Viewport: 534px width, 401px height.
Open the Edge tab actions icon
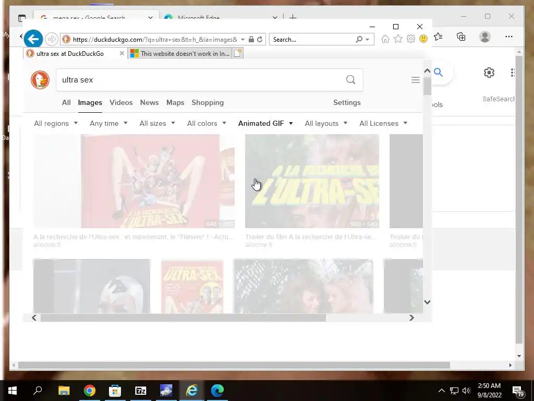pos(22,18)
